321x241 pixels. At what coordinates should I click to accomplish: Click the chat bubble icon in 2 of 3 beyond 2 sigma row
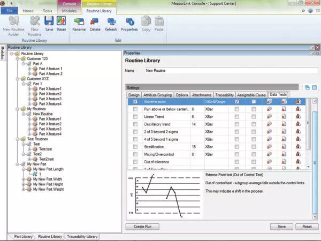pos(270,132)
